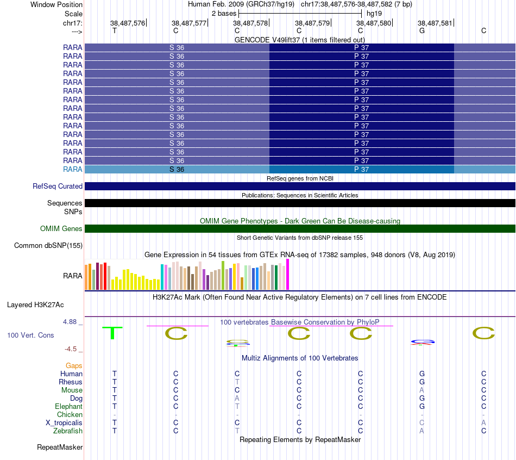Click the Scale track label

pyautogui.click(x=73, y=14)
